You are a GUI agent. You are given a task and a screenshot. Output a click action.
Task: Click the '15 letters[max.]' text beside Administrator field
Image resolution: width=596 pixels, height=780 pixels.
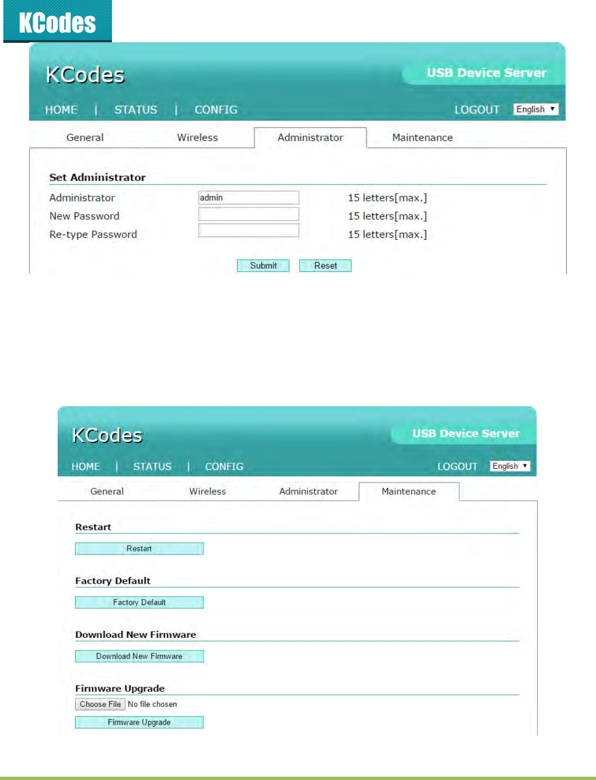pyautogui.click(x=387, y=198)
